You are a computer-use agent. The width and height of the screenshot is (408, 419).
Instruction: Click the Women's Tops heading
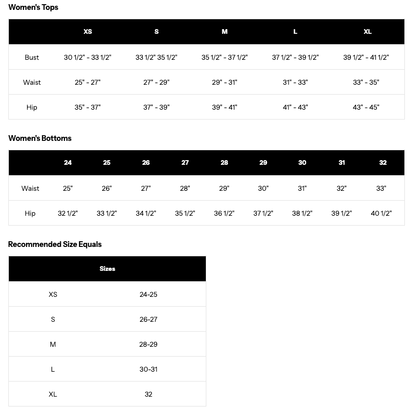[x=33, y=7]
